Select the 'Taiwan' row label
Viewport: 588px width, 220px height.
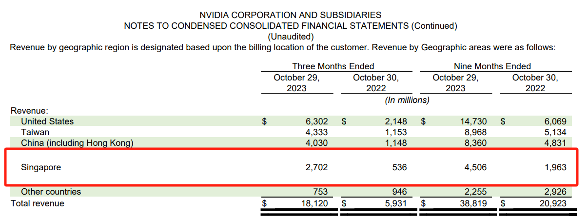point(35,132)
